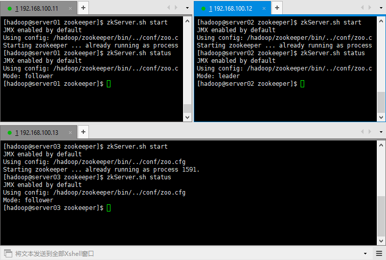Viewport: 386px width, 260px height.
Task: Click the server03 terminal scrollbar thumb
Action: point(381,217)
